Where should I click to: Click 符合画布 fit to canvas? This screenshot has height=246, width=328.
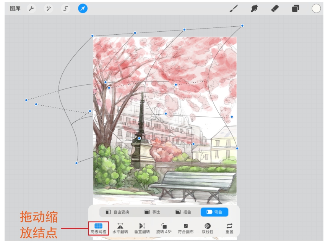(x=186, y=228)
